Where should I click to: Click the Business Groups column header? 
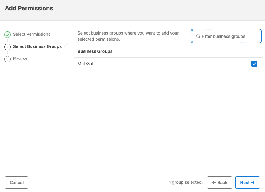(95, 51)
